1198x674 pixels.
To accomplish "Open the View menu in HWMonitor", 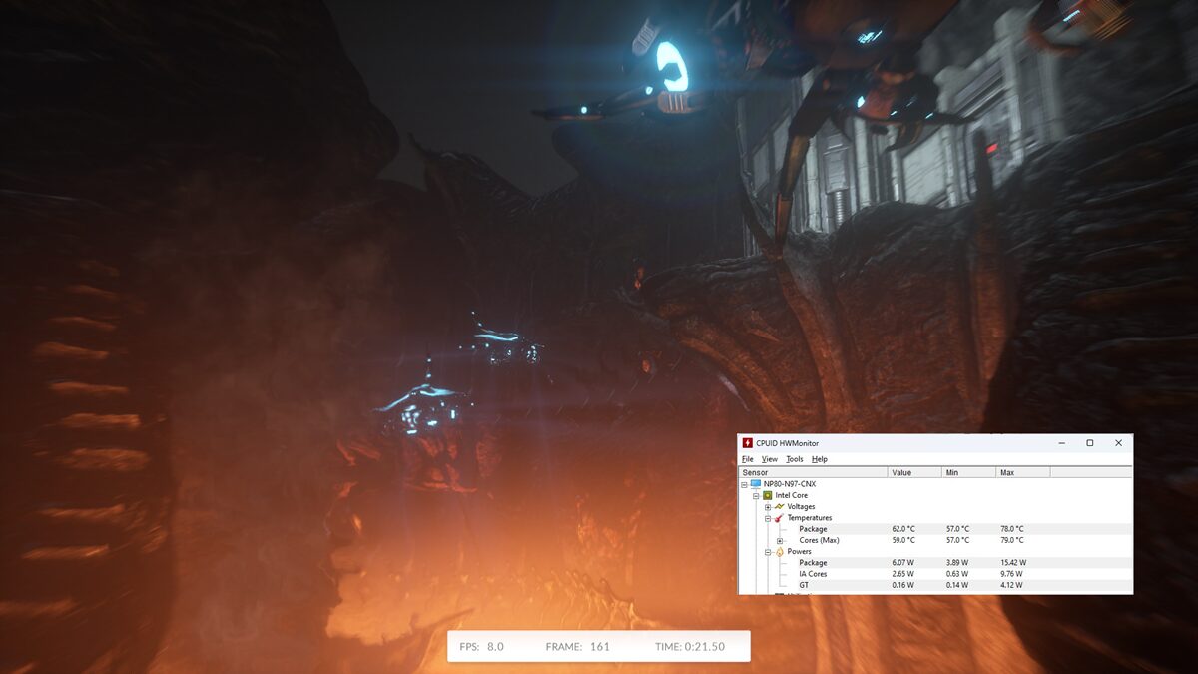I will click(770, 459).
